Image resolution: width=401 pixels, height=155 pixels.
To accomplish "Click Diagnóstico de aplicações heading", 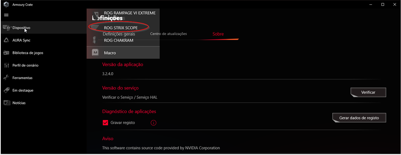I will (129, 112).
